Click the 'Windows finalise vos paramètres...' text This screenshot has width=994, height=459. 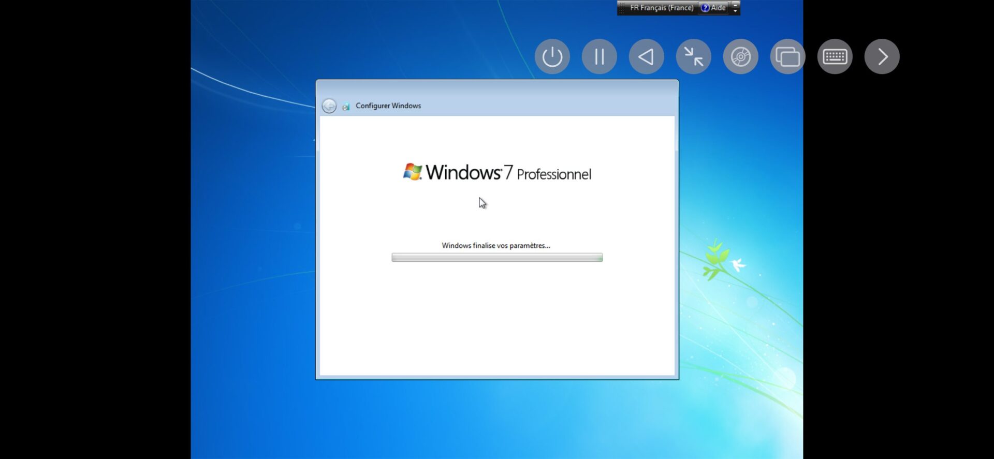coord(496,245)
